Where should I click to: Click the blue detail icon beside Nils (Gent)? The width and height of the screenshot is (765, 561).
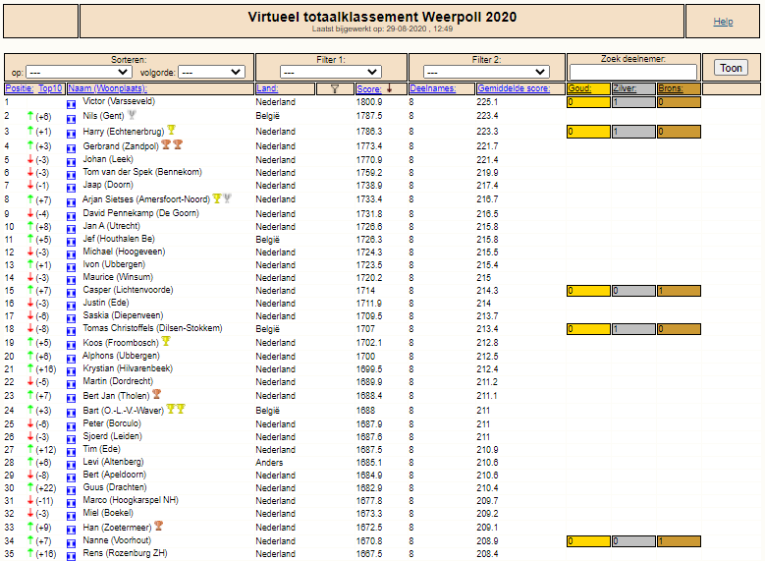click(x=72, y=119)
